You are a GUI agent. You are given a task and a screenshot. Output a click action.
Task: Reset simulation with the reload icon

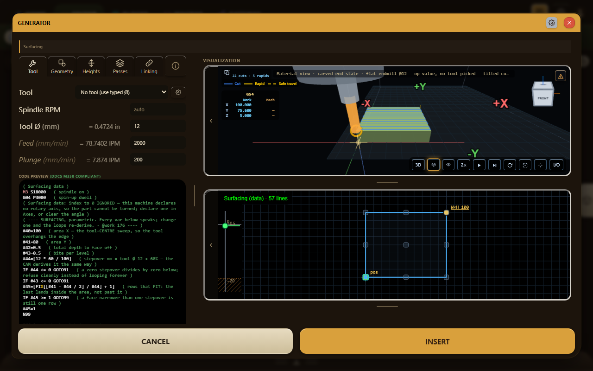(x=510, y=165)
